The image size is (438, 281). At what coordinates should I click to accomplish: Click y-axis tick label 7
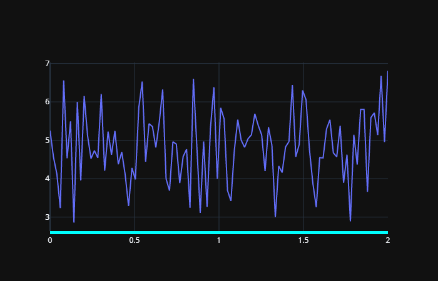[47, 64]
